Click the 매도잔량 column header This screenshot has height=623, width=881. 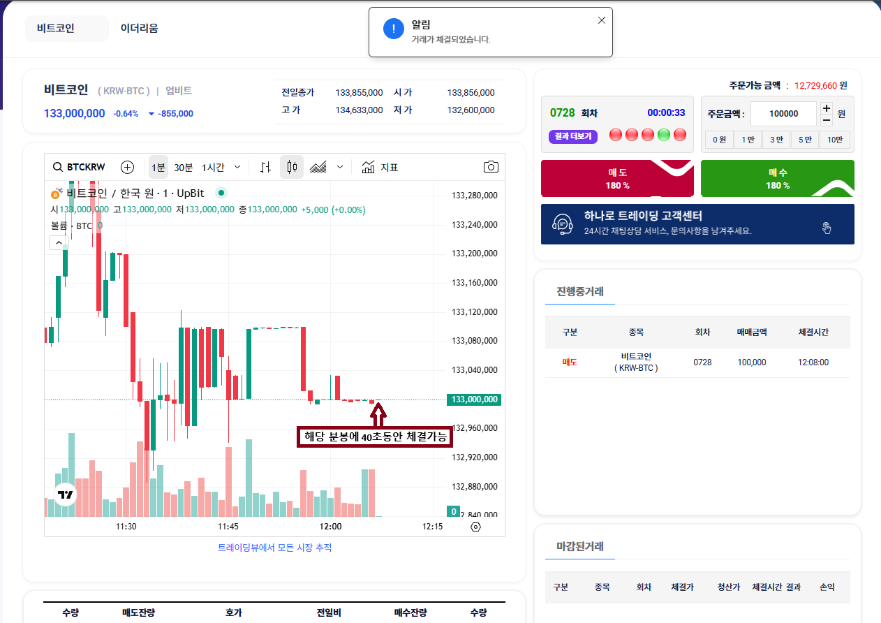[x=138, y=613]
